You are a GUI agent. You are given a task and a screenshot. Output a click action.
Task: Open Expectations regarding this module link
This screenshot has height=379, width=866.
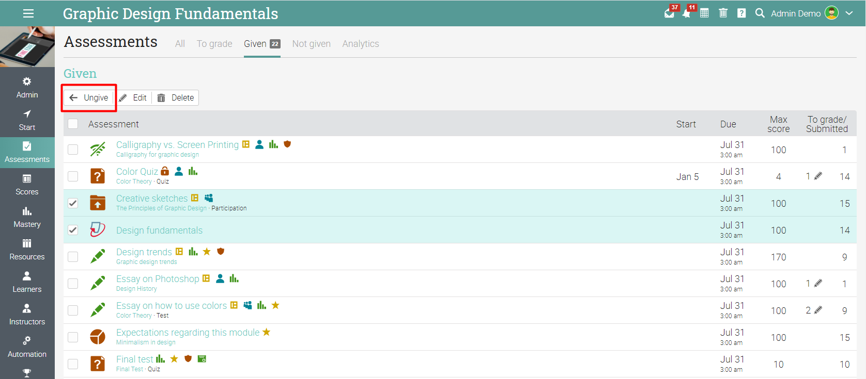[x=188, y=333]
